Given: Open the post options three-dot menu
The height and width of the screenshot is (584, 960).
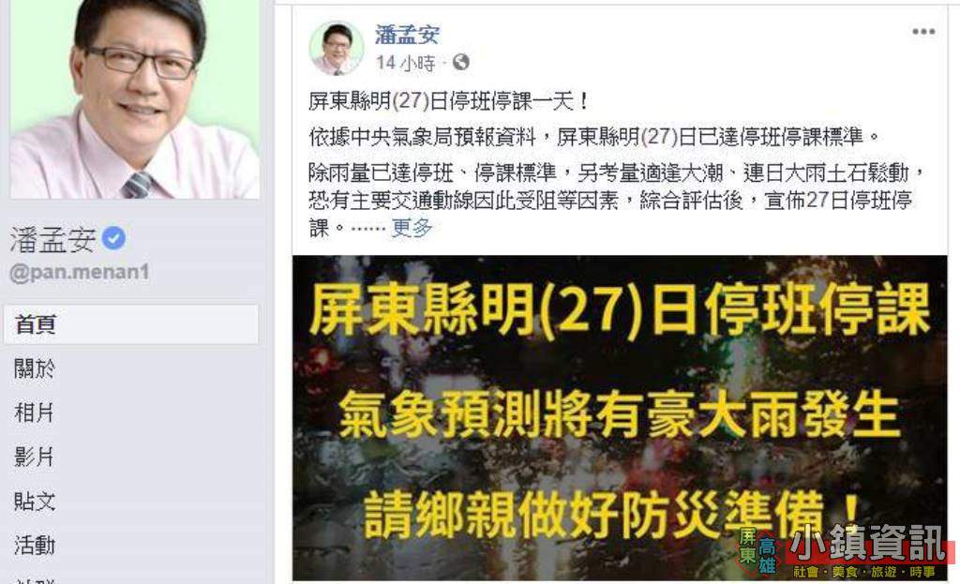Looking at the screenshot, I should click(923, 31).
